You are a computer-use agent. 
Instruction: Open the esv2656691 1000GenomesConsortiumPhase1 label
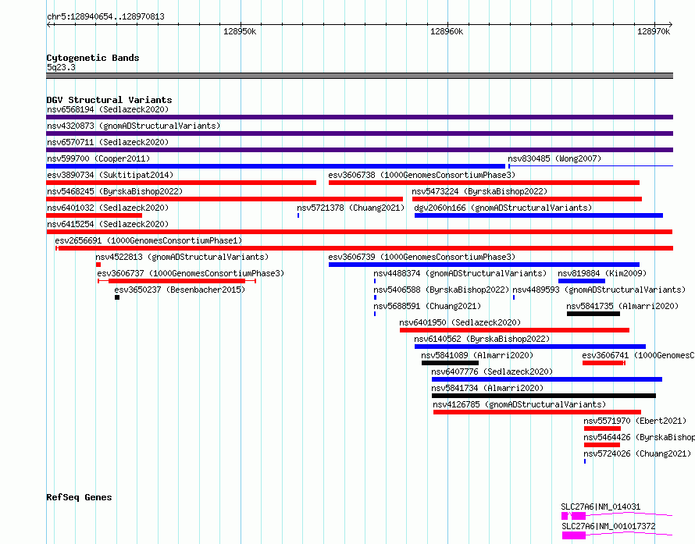[x=148, y=240]
